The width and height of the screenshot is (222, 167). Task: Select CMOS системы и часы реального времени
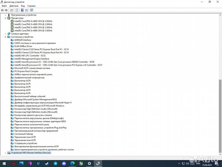35,43
